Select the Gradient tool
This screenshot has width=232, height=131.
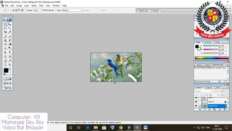10,44
